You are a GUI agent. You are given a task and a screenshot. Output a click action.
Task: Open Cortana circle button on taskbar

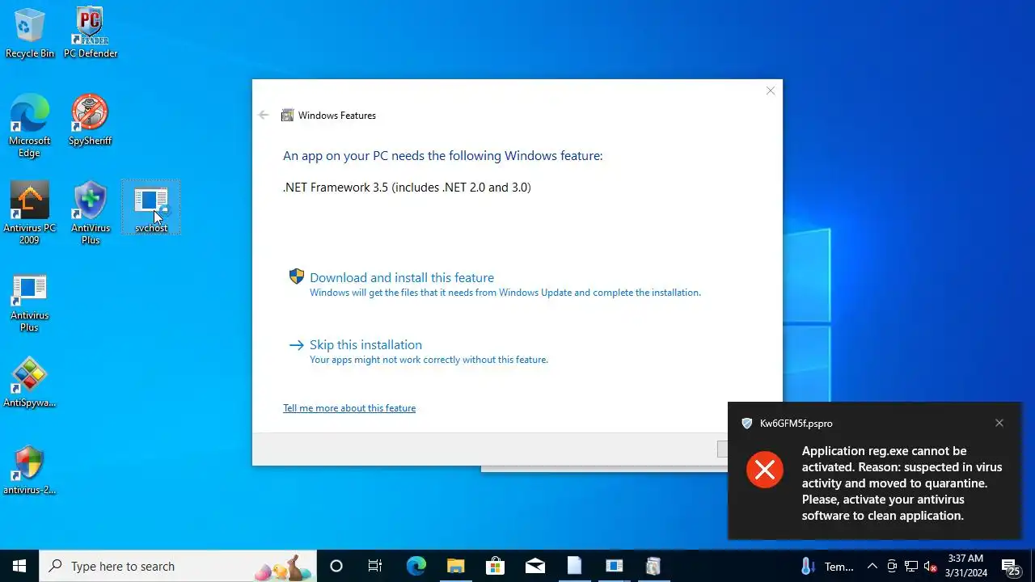[336, 566]
